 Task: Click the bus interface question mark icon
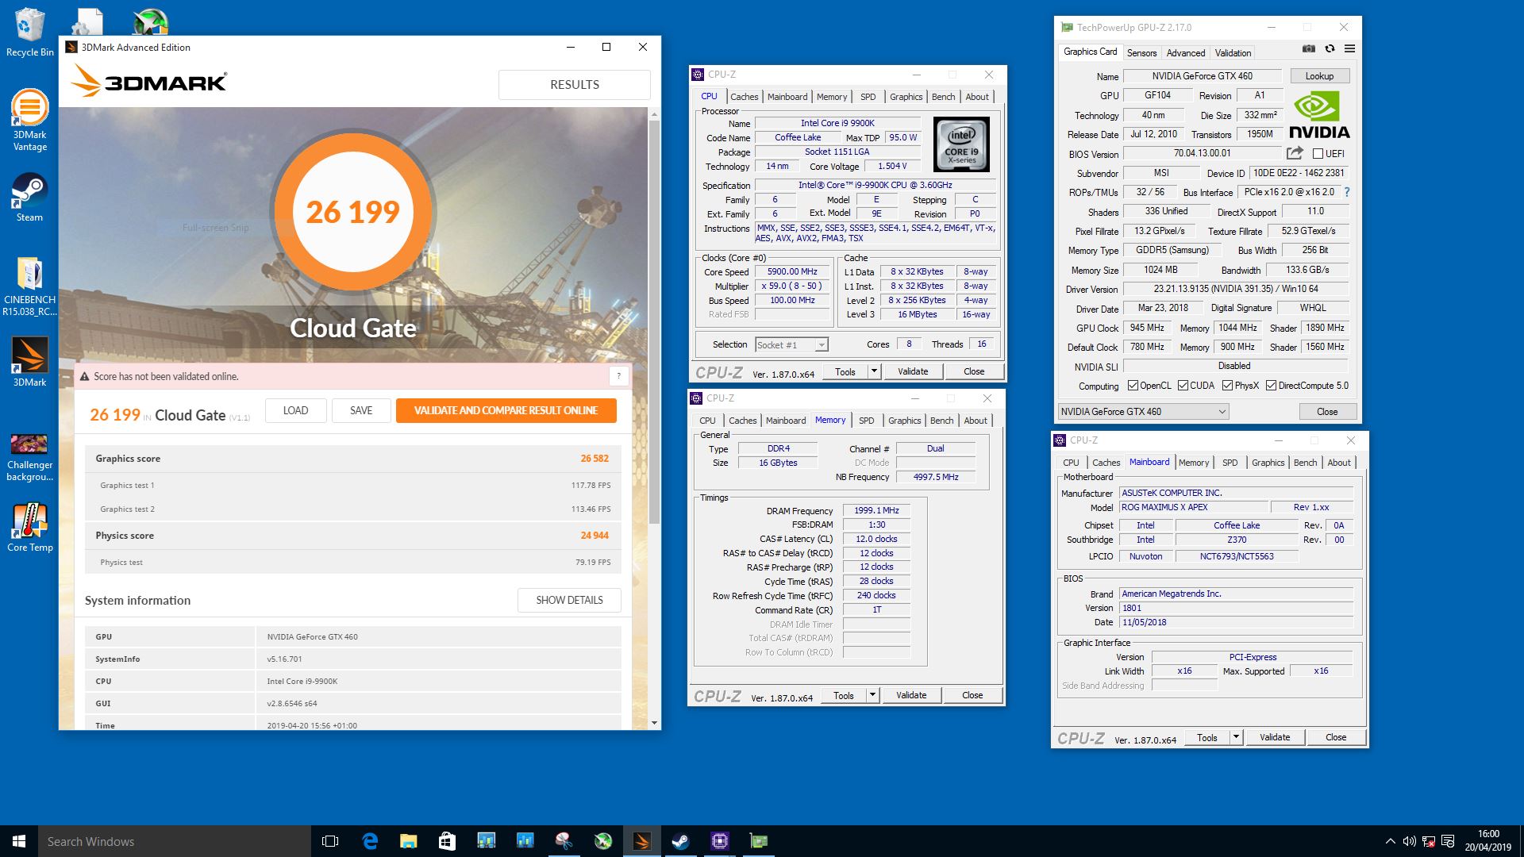(x=1347, y=192)
